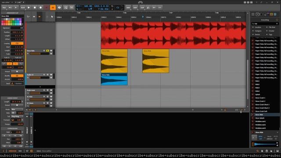Open the CLIP menu button

(142, 7)
